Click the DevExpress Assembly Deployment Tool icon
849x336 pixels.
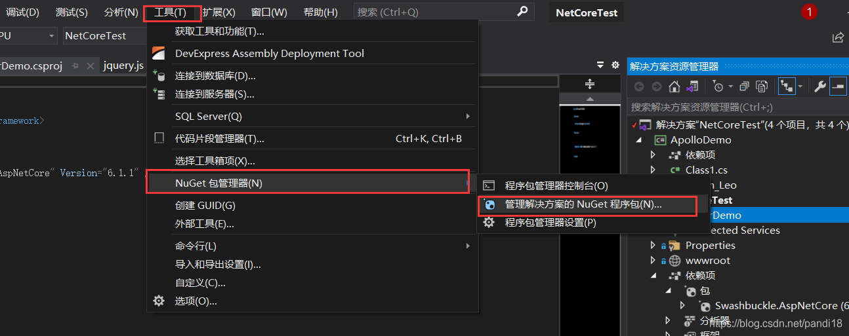tap(158, 54)
